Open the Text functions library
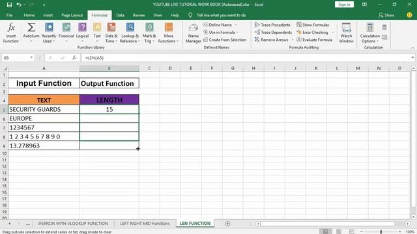The image size is (417, 234). click(x=97, y=33)
